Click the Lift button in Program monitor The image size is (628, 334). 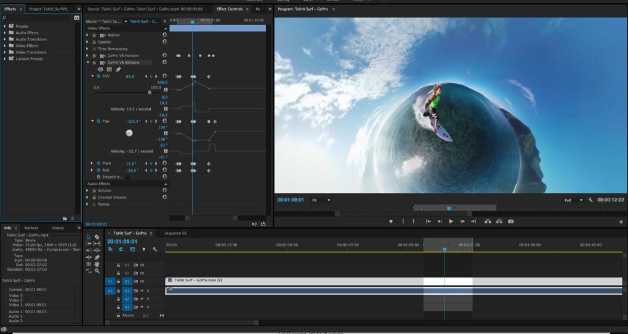click(488, 221)
